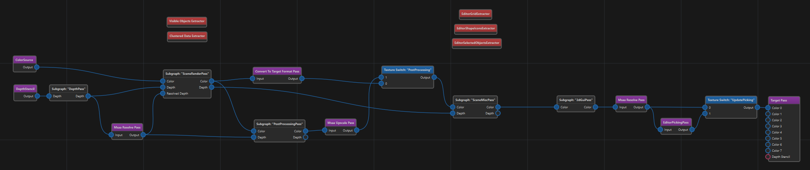The width and height of the screenshot is (810, 170).
Task: Click PostProcessingPass output Color pin
Action: [305, 131]
